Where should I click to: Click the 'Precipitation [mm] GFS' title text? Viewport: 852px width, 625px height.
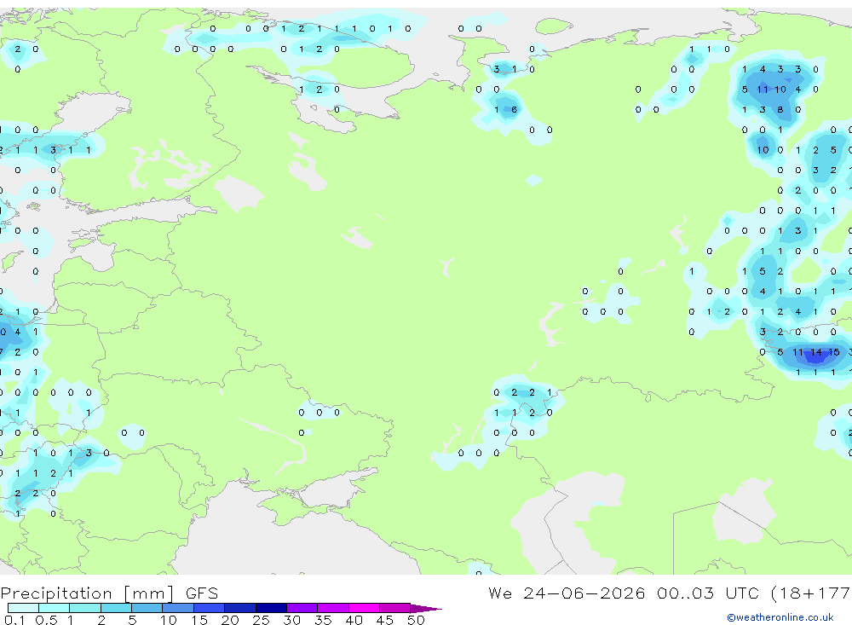(109, 593)
